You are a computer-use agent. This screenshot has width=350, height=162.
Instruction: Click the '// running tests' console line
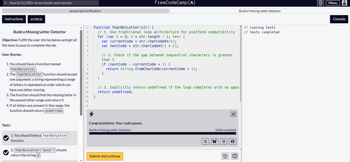pyautogui.click(x=260, y=28)
